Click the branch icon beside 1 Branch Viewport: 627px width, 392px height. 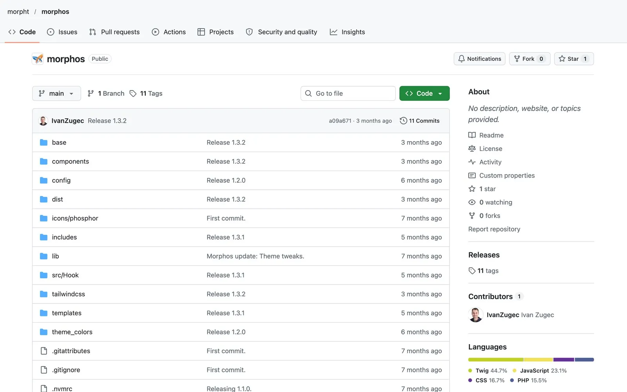click(x=91, y=93)
